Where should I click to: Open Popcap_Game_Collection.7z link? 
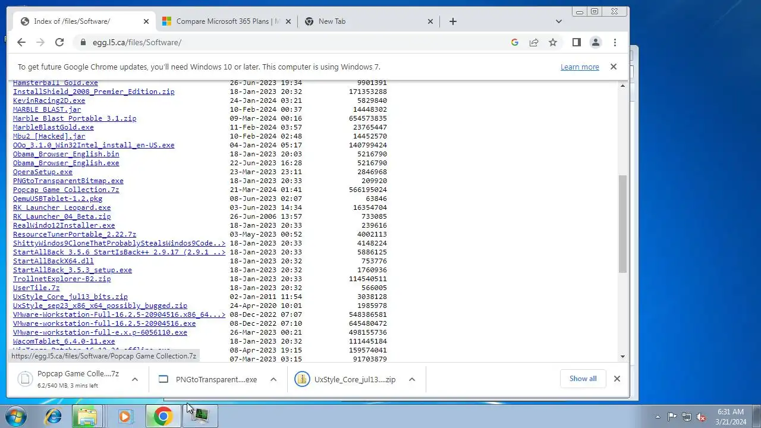click(66, 190)
